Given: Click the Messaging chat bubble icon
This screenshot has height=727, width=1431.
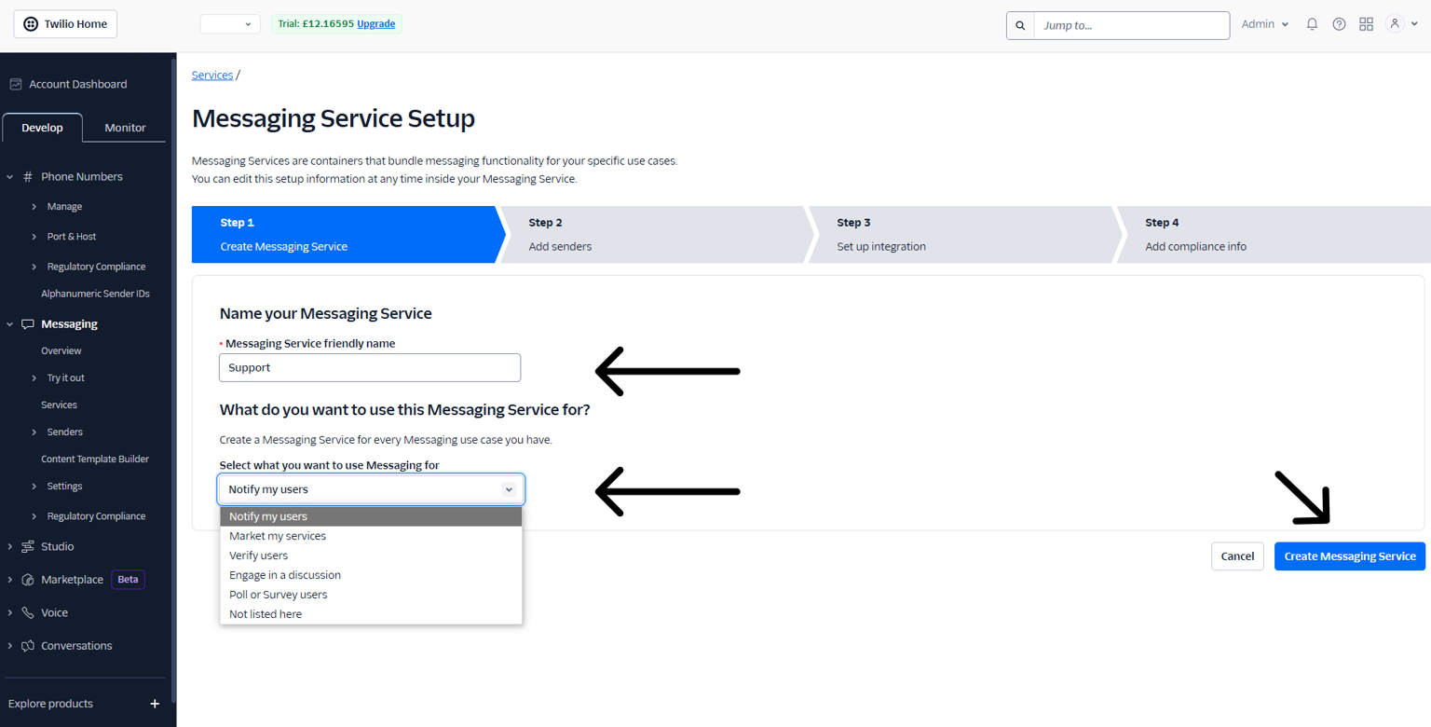Looking at the screenshot, I should click(28, 324).
